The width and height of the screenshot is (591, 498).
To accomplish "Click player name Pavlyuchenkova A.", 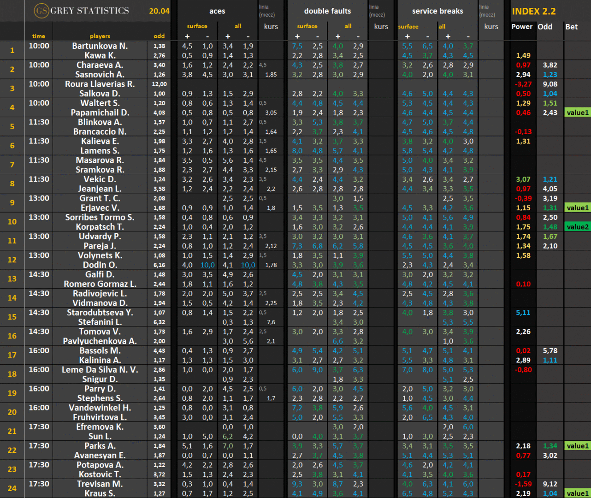I will 100,341.
